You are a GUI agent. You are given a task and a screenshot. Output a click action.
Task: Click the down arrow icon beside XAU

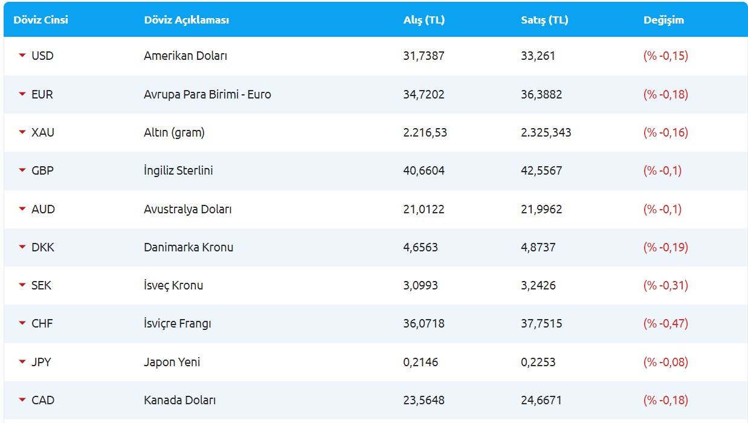pos(22,132)
